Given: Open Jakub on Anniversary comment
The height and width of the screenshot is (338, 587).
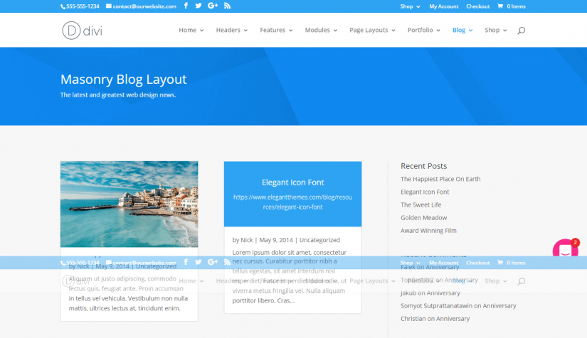Looking at the screenshot, I should click(x=430, y=293).
